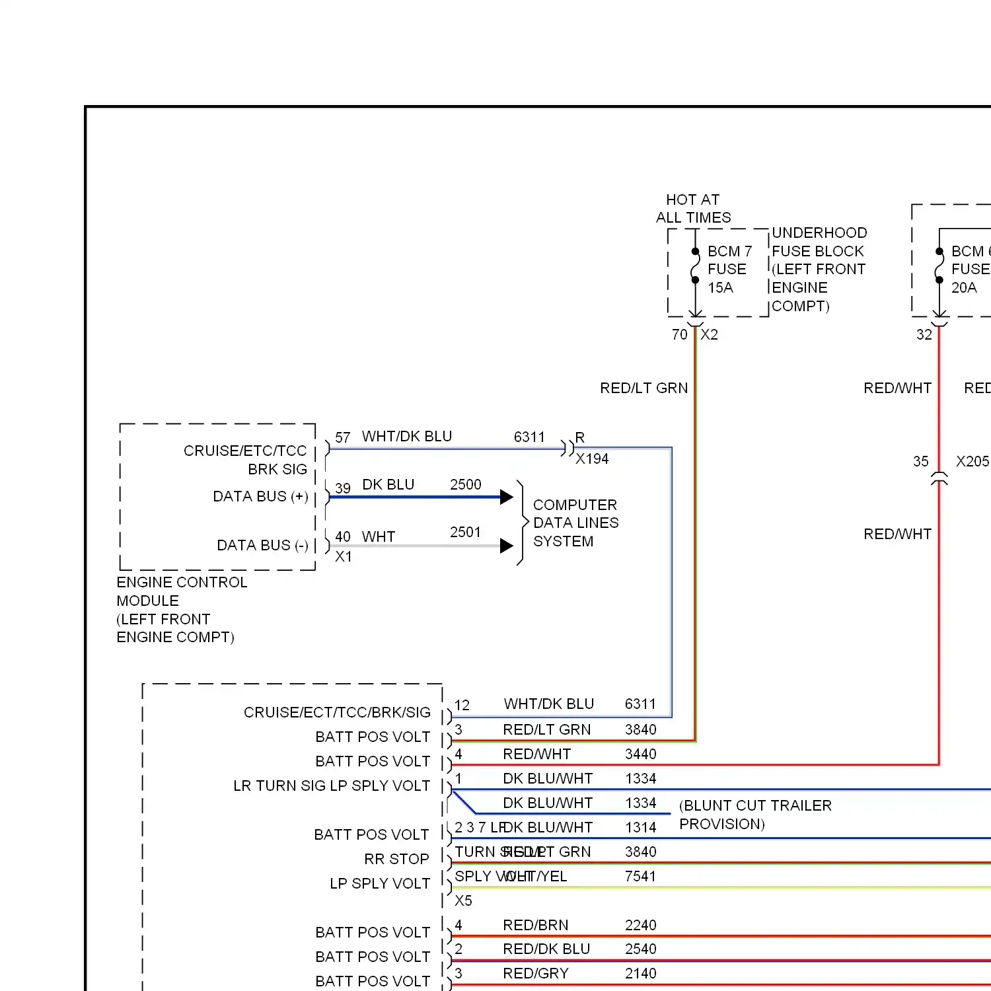This screenshot has width=991, height=991.
Task: Click the 'COMPUTER DATA LINES SYSTEM' text
Action: pyautogui.click(x=575, y=523)
